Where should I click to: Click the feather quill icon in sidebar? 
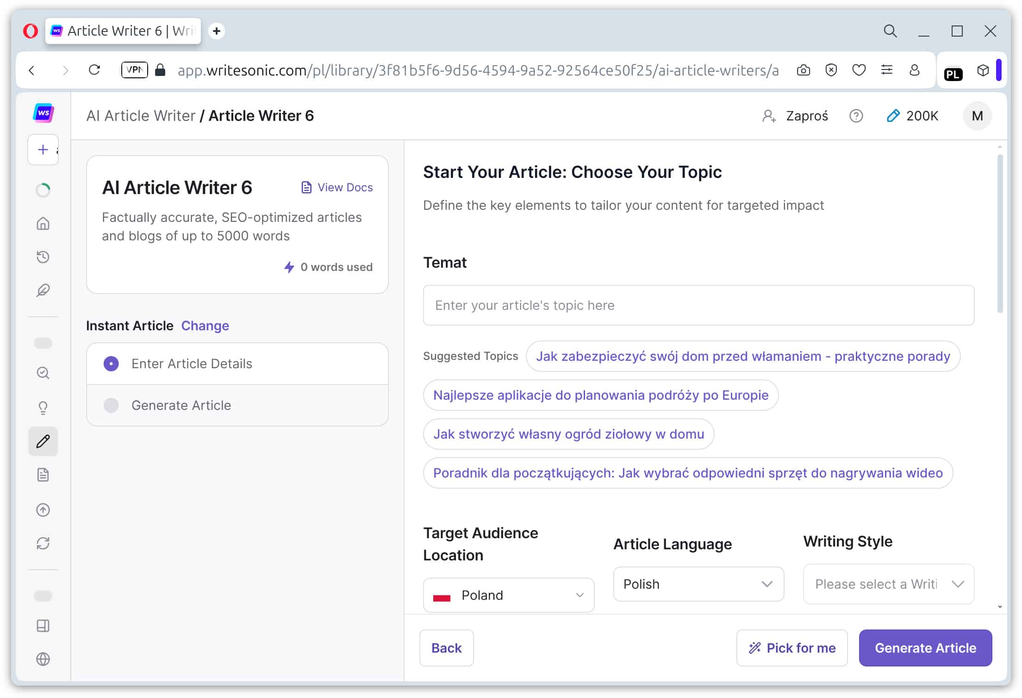43,290
